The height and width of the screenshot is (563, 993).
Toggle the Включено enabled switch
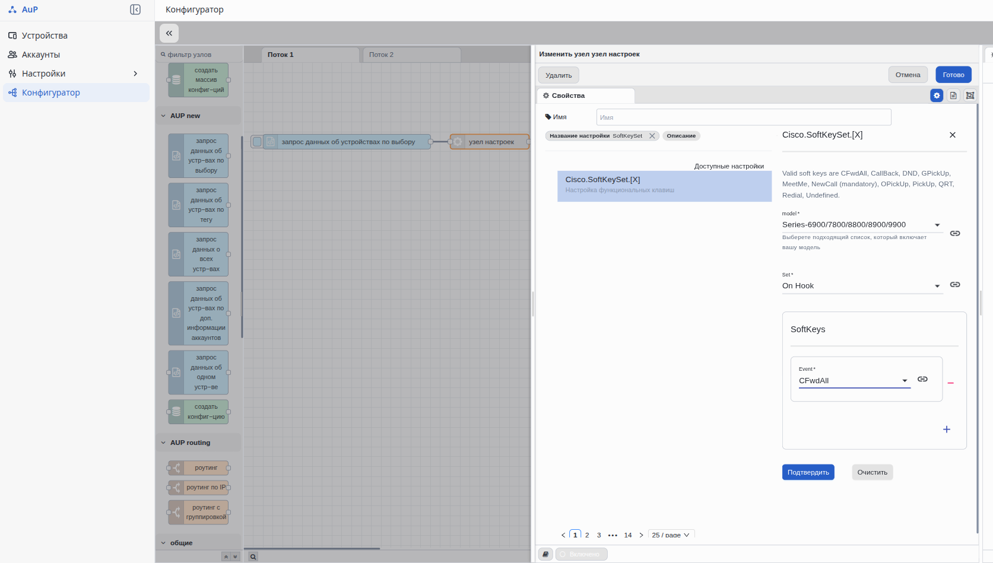581,554
